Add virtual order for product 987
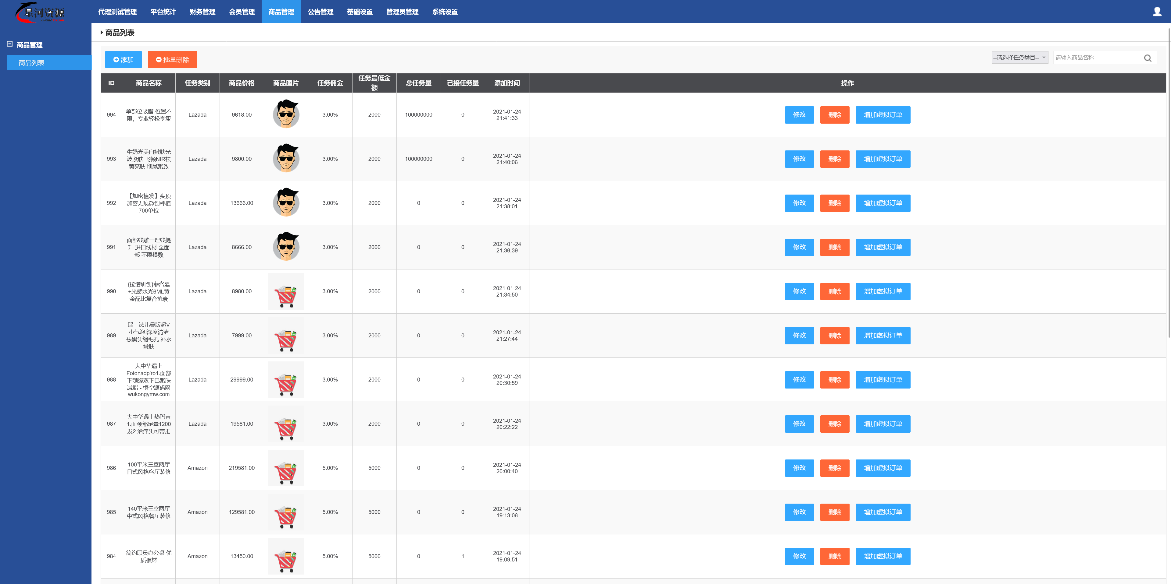The width and height of the screenshot is (1171, 584). pos(883,424)
